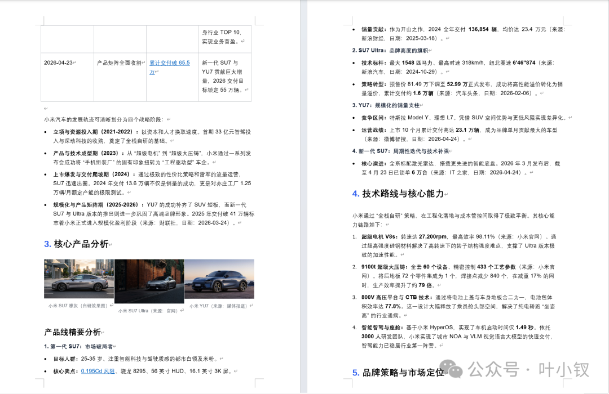Click the line 4. 新一代 SU7：周期性迭代与技术补强
The width and height of the screenshot is (609, 394).
400,151
